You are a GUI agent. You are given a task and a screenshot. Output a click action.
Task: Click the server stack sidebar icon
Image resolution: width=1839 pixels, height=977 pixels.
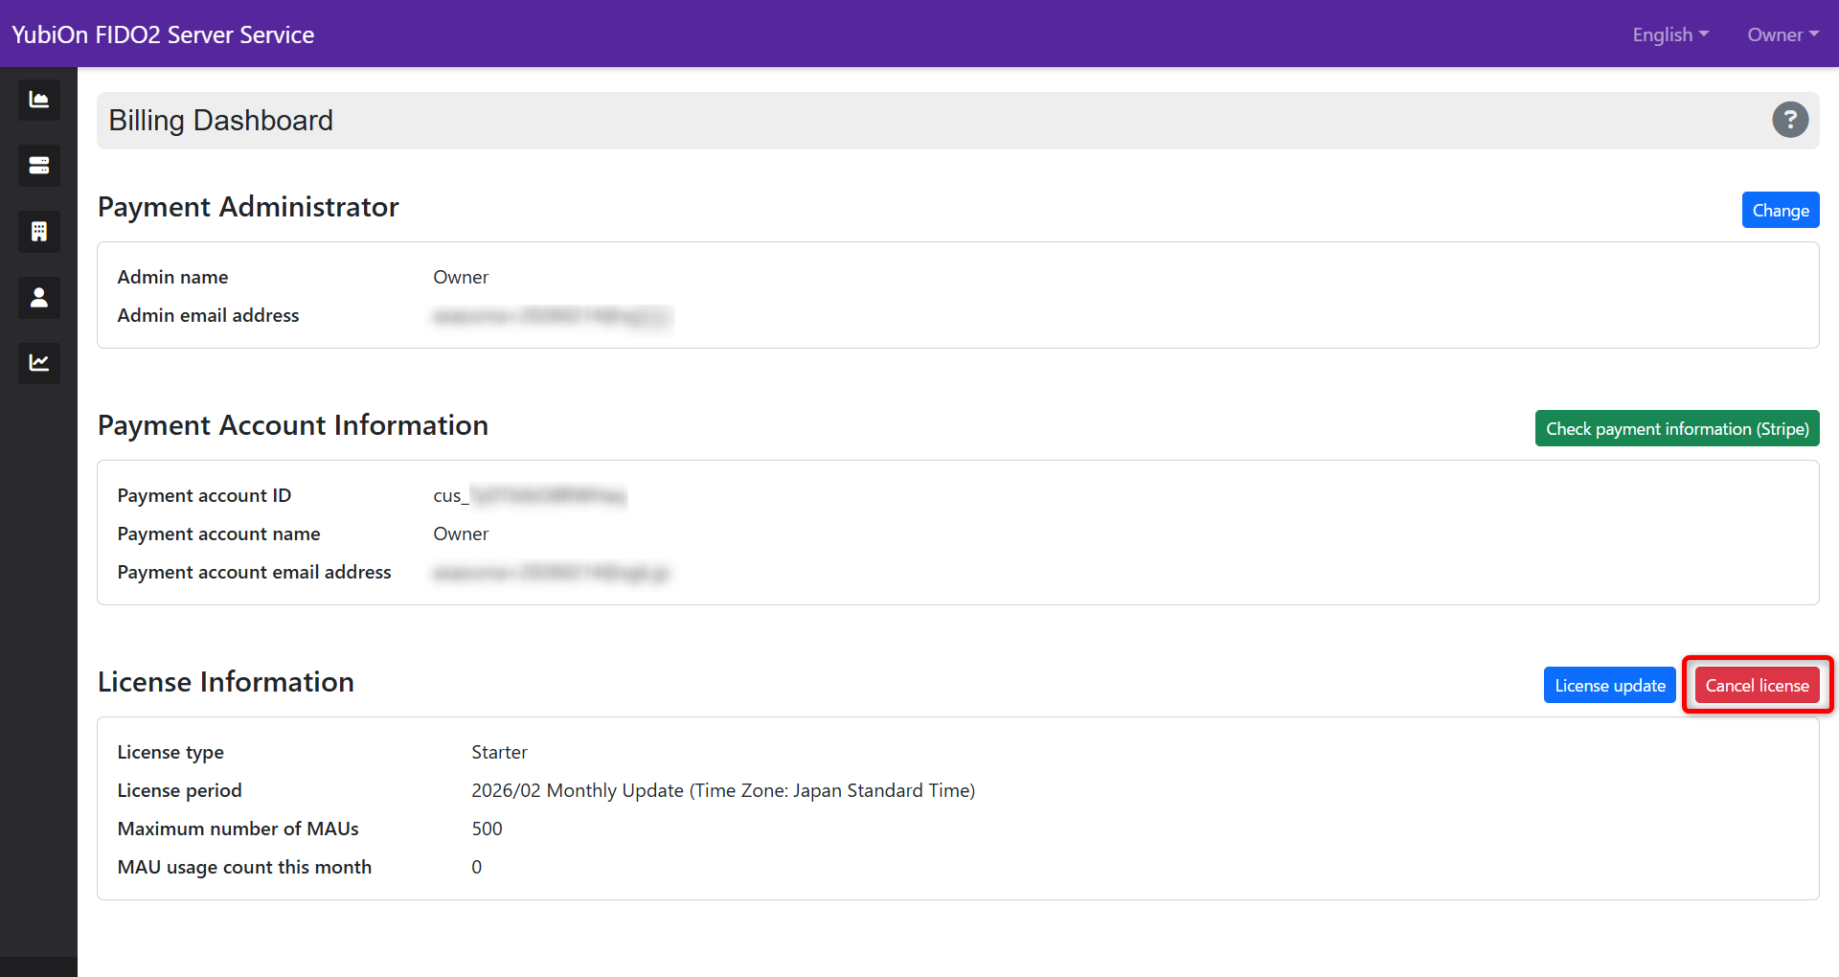point(38,166)
